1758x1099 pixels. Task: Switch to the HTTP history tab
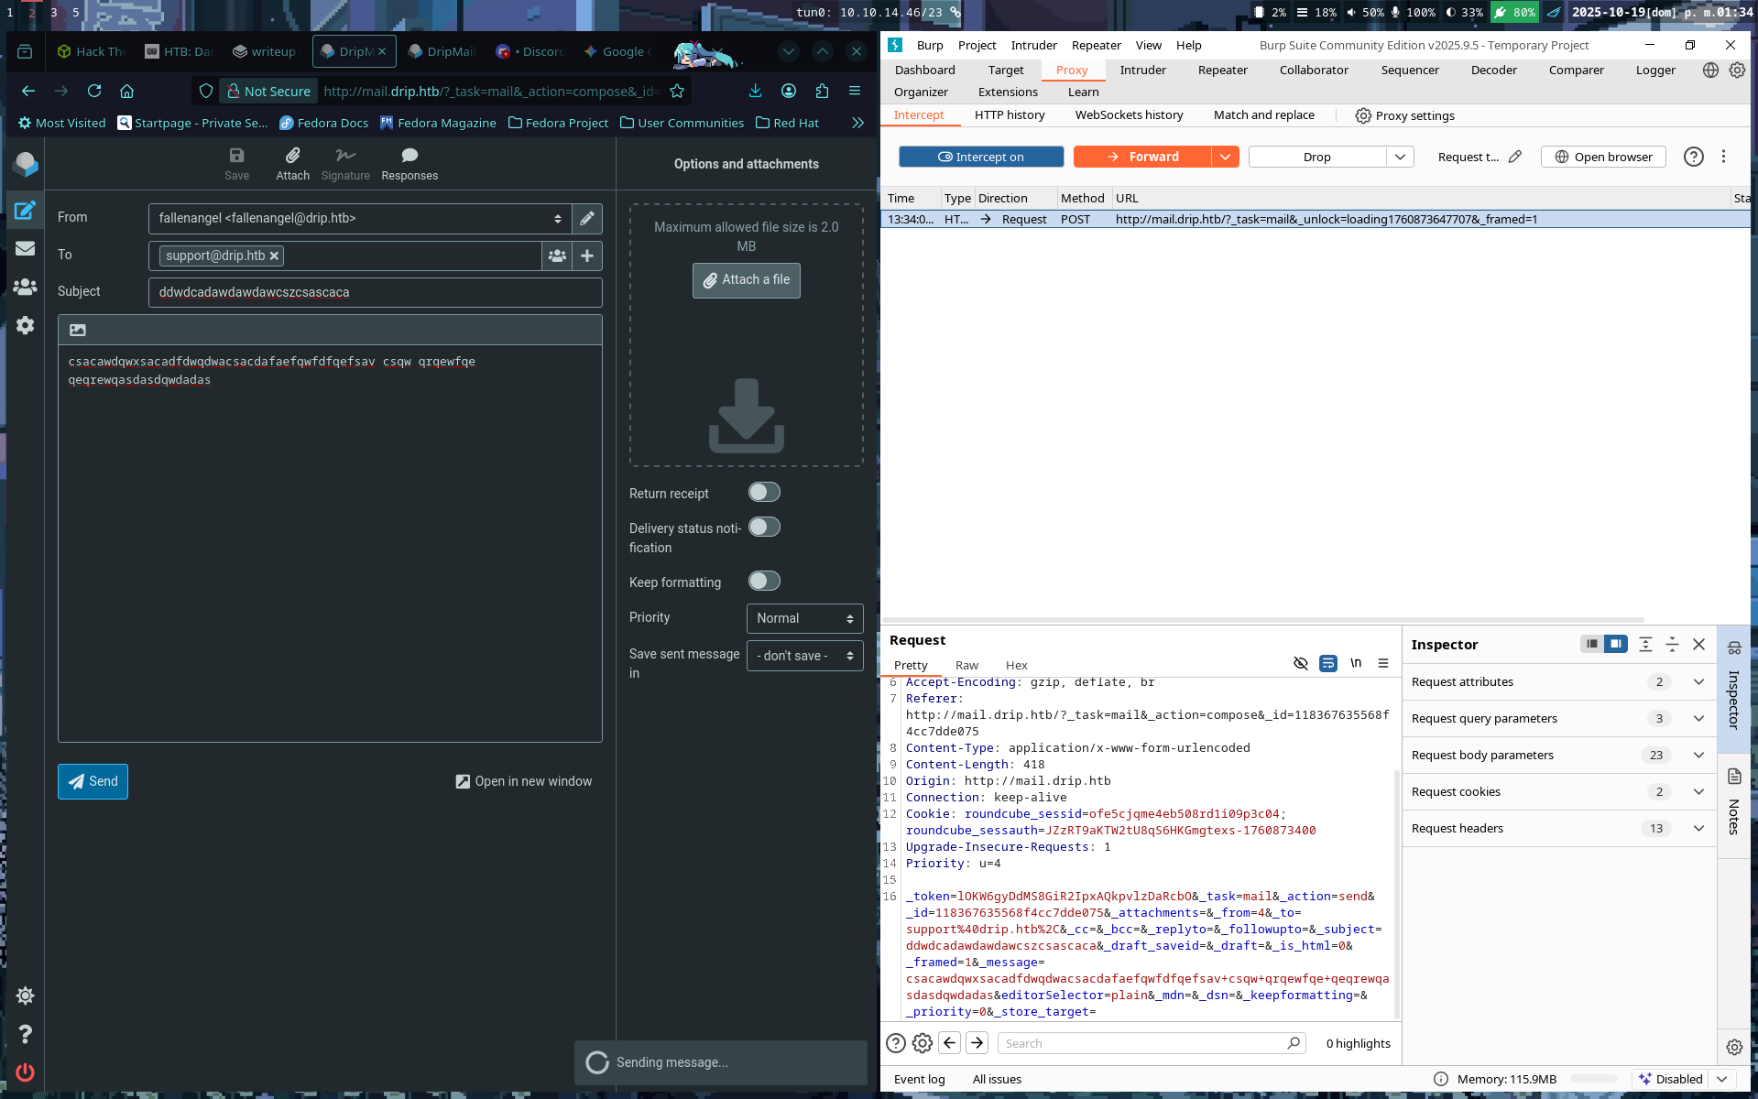pos(1009,115)
